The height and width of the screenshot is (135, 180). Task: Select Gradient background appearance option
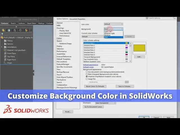(x=87, y=76)
